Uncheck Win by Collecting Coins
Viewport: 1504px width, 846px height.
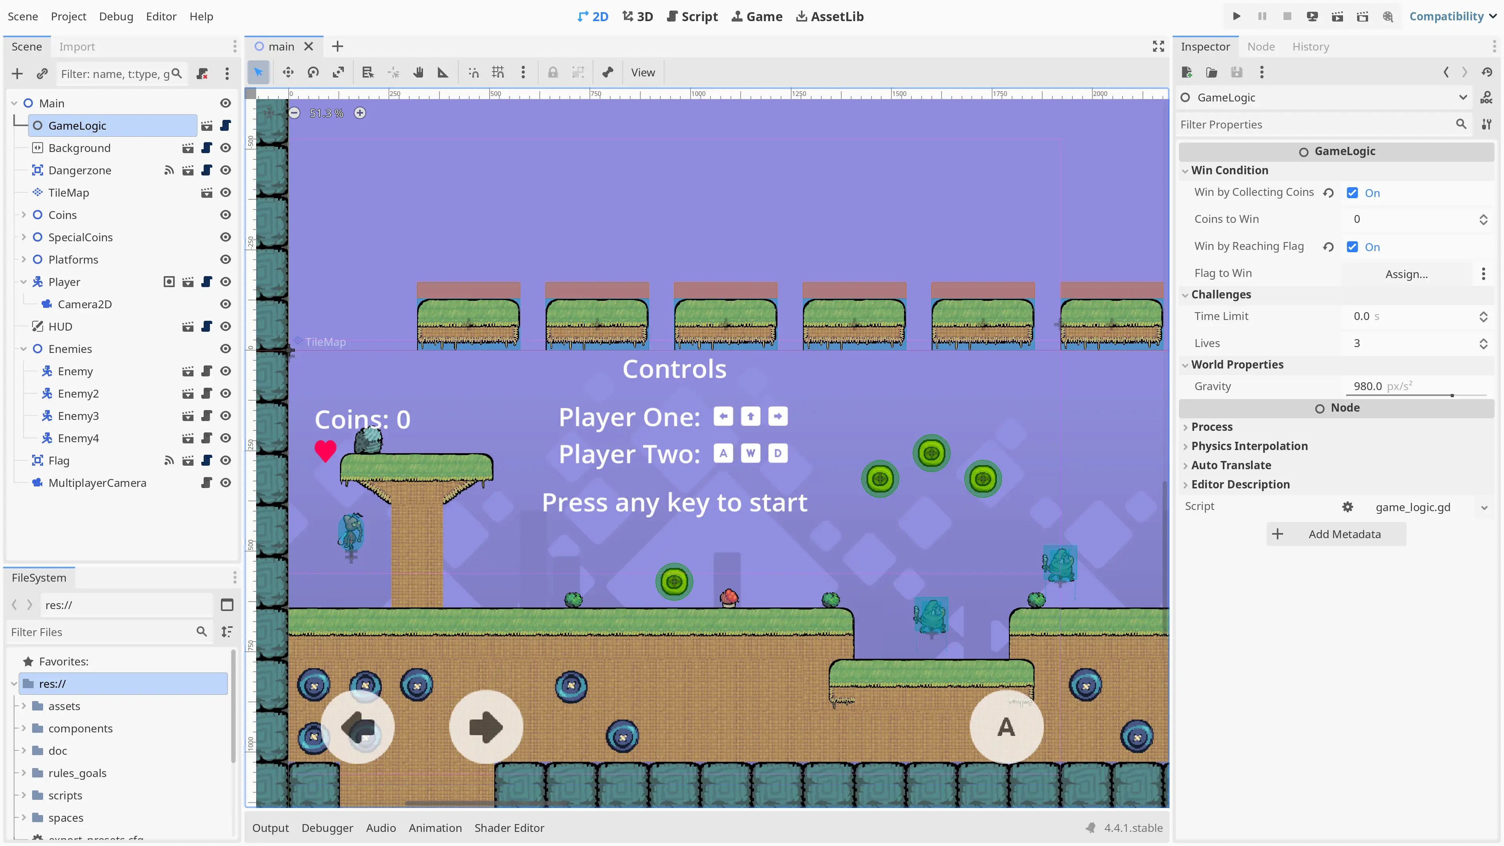pyautogui.click(x=1352, y=193)
